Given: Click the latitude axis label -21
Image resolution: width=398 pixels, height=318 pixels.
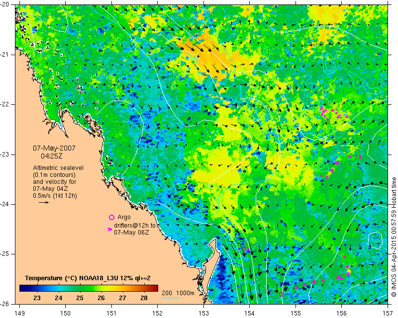Looking at the screenshot, I should click(5, 55).
